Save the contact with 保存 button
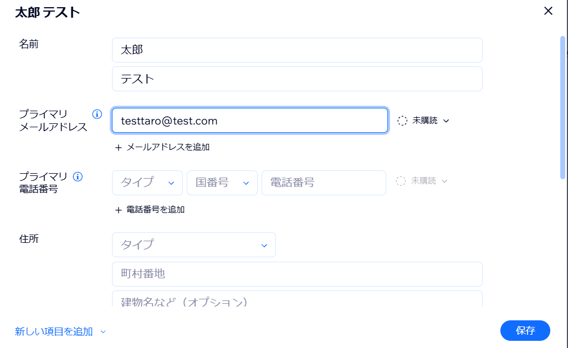The image size is (568, 348). (x=525, y=331)
